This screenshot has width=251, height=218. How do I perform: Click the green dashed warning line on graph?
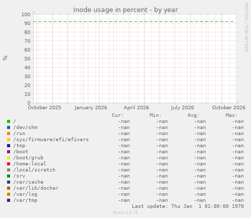133,22
